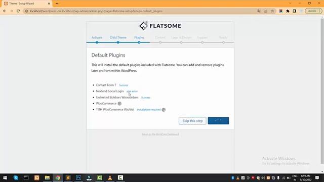Click the ENG IN language indicator

(295, 177)
